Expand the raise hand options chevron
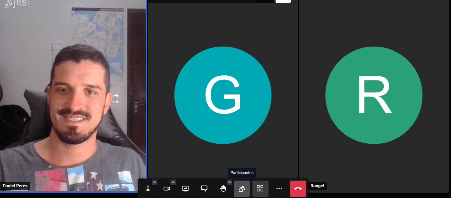Image resolution: width=451 pixels, height=198 pixels. 229,182
